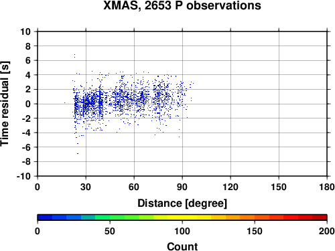The height and width of the screenshot is (251, 335).
Task: Click the y-axis tick label 6
Action: click(x=28, y=60)
